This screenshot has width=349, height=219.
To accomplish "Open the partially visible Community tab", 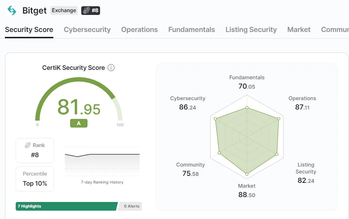I will 335,30.
